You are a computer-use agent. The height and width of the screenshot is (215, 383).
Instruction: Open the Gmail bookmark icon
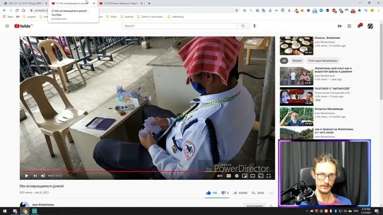pos(17,17)
